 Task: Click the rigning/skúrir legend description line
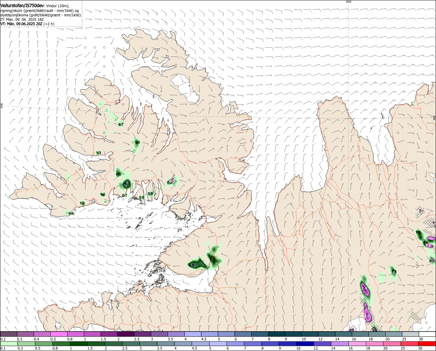point(40,11)
